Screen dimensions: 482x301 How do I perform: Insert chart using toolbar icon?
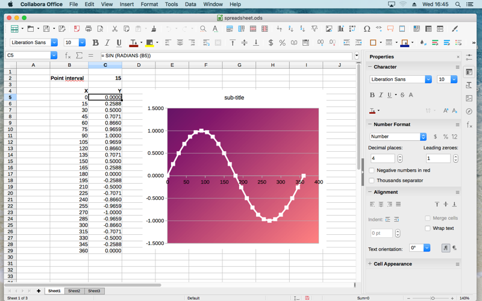(340, 29)
